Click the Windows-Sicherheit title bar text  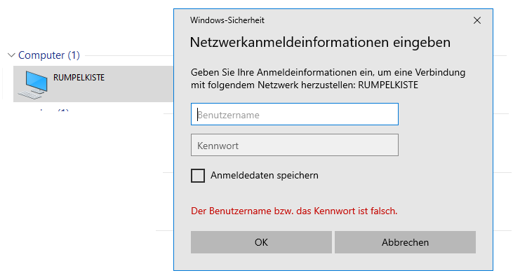tap(227, 20)
